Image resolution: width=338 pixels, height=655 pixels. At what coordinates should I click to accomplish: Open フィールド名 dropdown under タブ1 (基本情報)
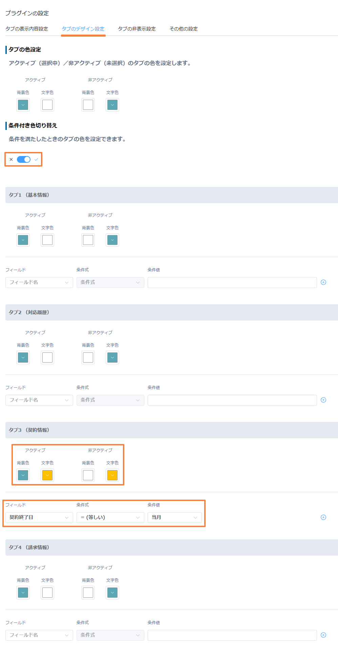point(39,283)
